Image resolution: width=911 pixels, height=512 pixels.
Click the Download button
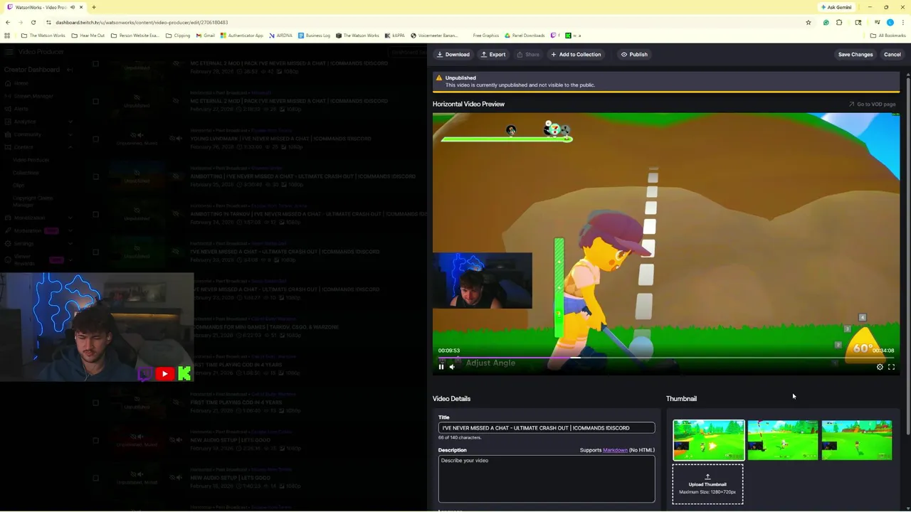(x=453, y=55)
